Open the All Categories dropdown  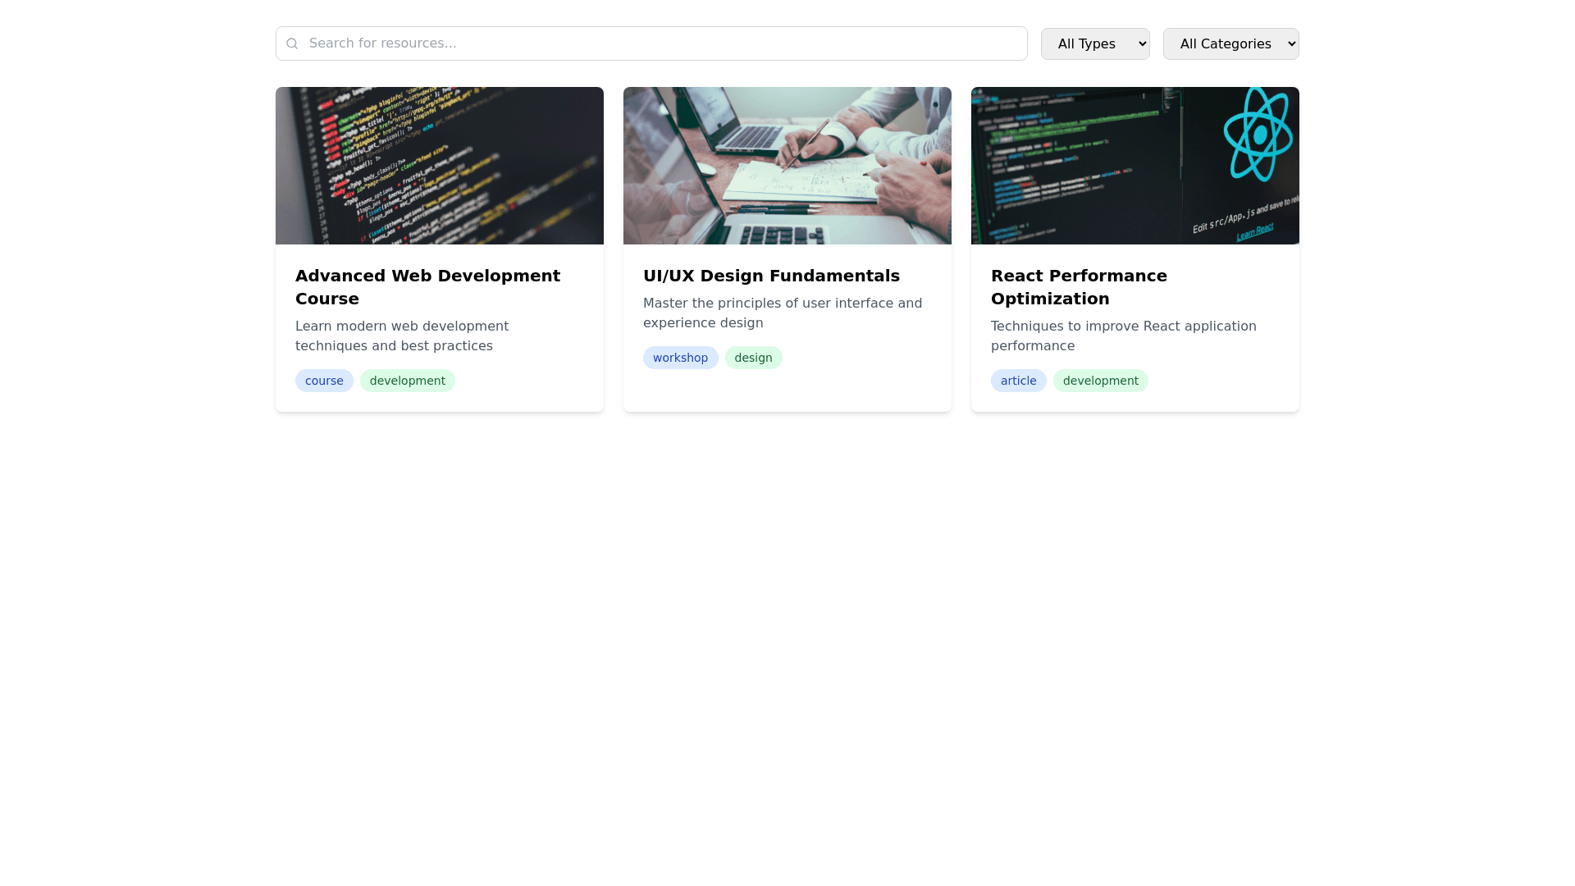[x=1230, y=43]
